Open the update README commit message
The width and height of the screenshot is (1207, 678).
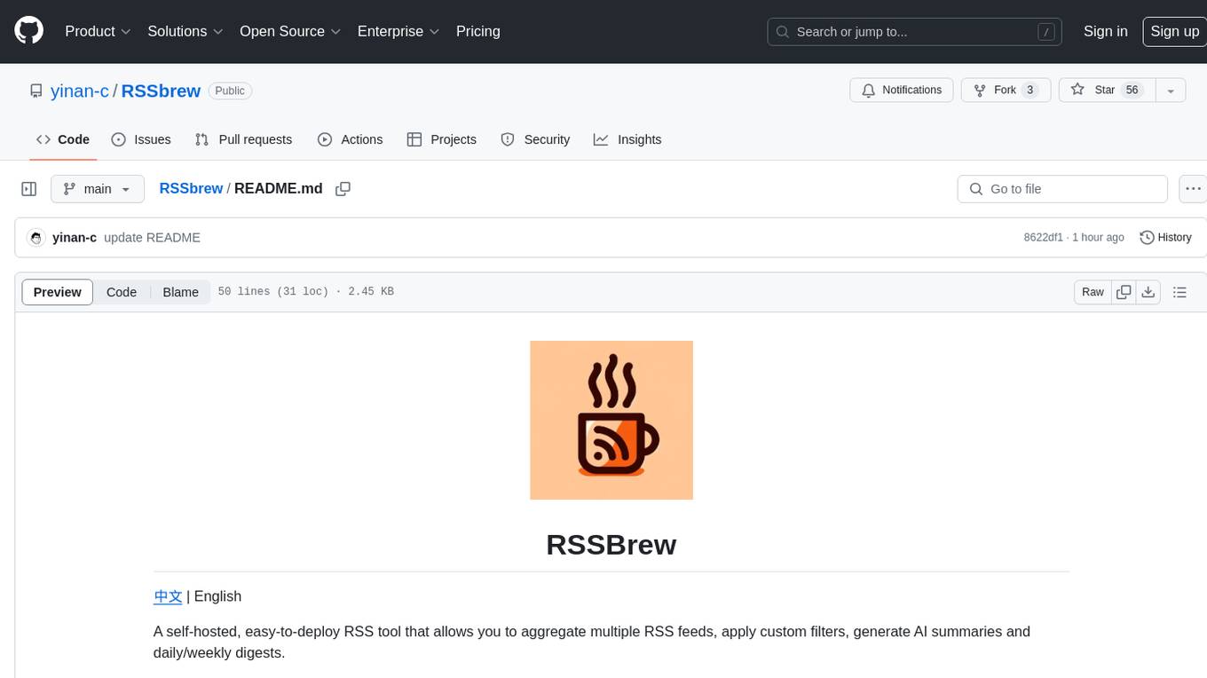pyautogui.click(x=152, y=238)
